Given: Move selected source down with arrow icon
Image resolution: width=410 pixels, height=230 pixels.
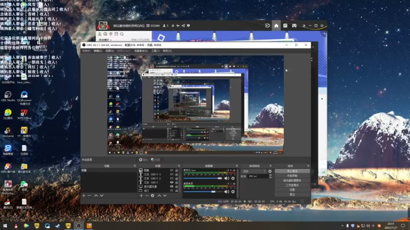Looking at the screenshot, I should 165,196.
